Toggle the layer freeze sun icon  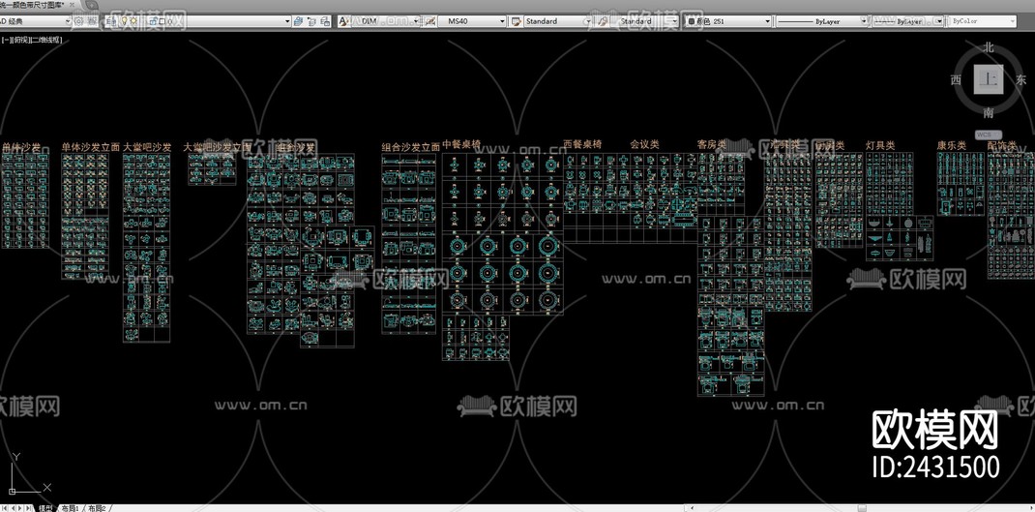(x=133, y=21)
